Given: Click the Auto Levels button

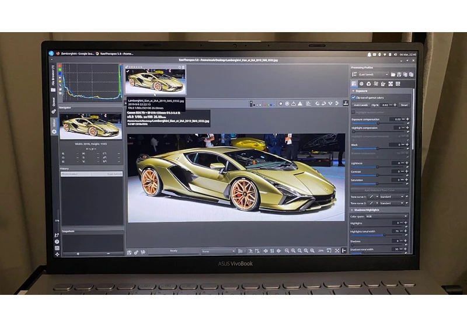Looking at the screenshot, I should click(x=361, y=105).
